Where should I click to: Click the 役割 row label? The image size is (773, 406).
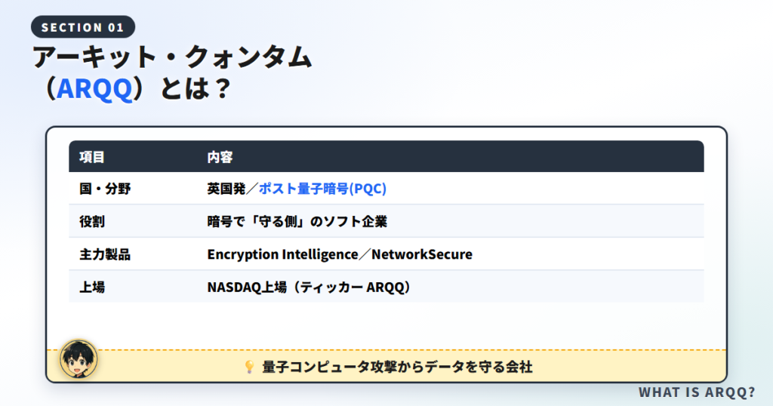coord(92,221)
